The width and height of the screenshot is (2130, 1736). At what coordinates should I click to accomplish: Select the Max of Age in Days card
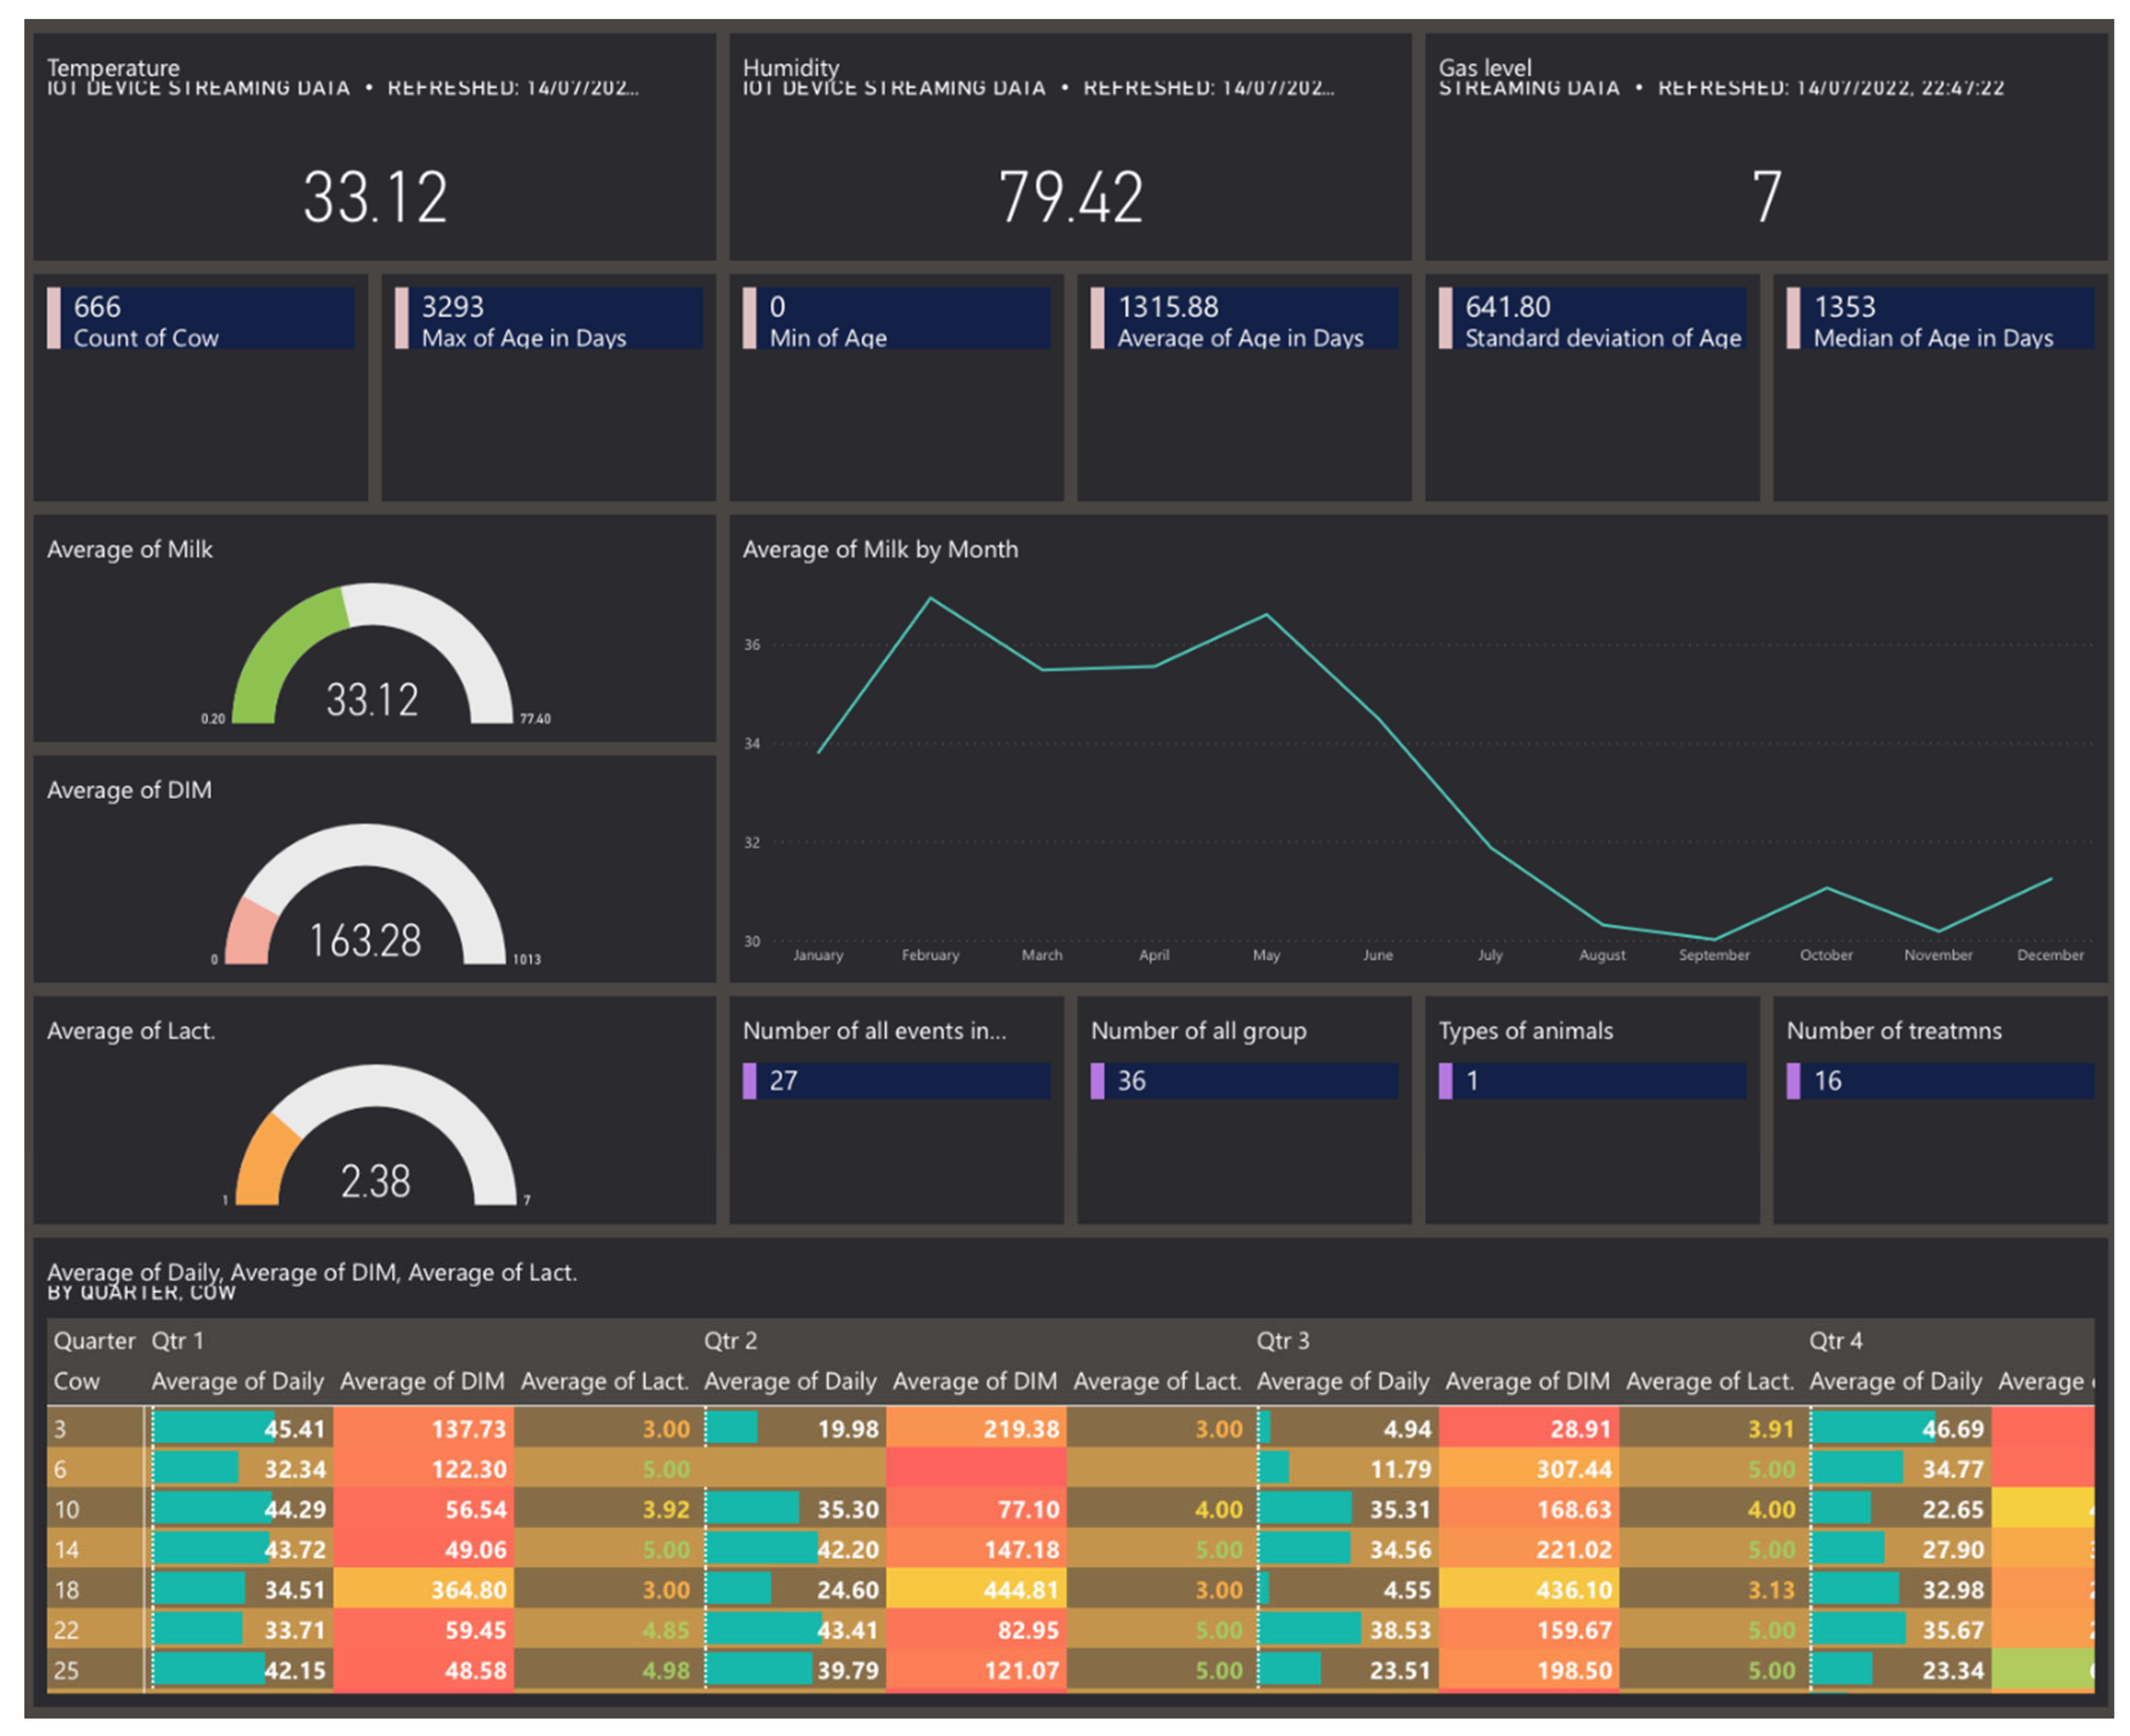(x=548, y=320)
